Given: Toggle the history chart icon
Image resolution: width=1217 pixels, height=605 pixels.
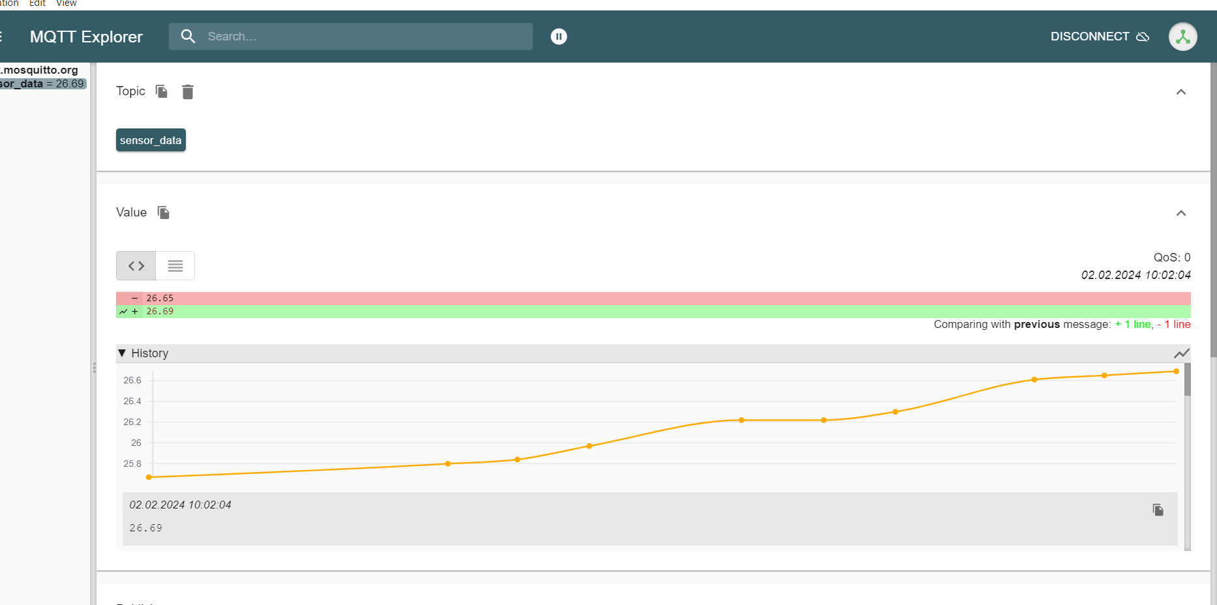Looking at the screenshot, I should (x=1182, y=353).
